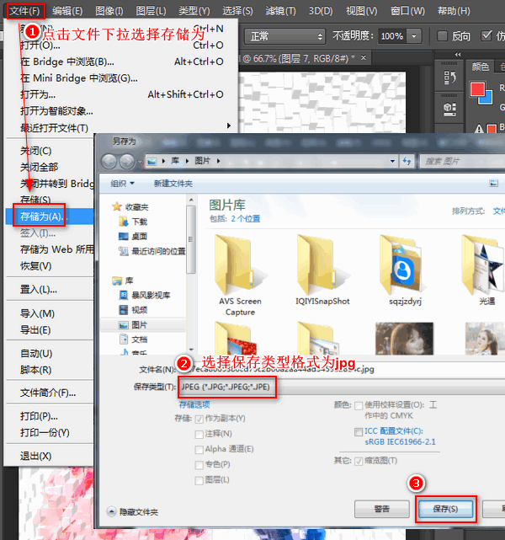Open the 正常 blend mode dropdown
Viewport: 505px width, 540px height.
pyautogui.click(x=284, y=36)
